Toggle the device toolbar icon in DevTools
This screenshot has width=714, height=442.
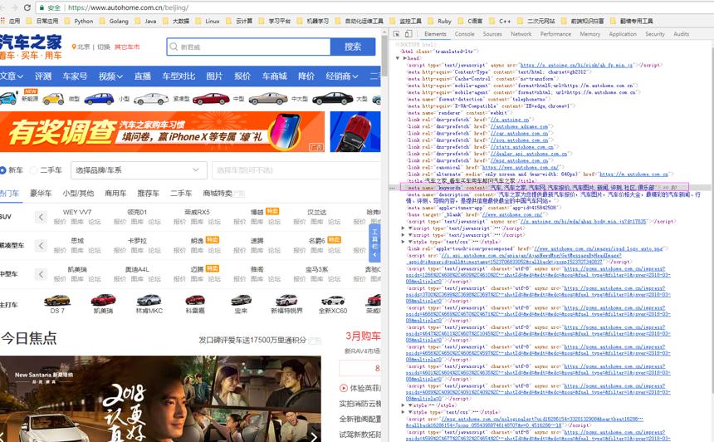coord(408,34)
